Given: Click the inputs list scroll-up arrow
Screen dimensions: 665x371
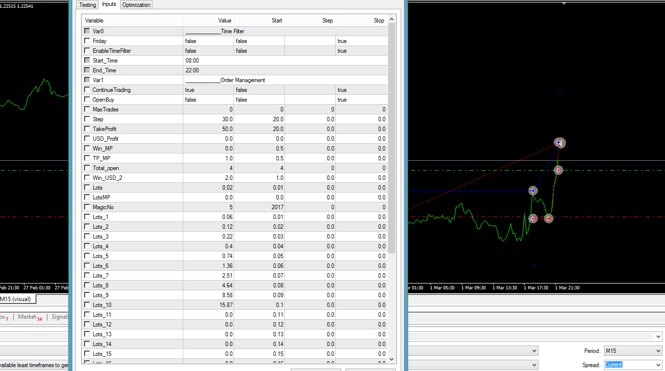Looking at the screenshot, I should (391, 20).
